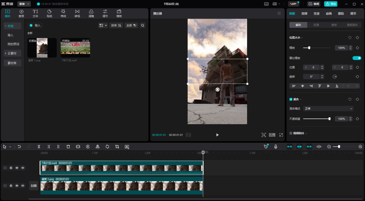The width and height of the screenshot is (365, 201).
Task: Open the 音频 tab in top toolbar
Action: (21, 13)
